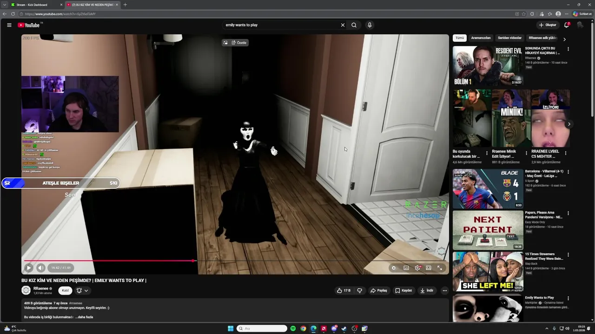Dislike the video
The image size is (595, 334).
coord(360,290)
